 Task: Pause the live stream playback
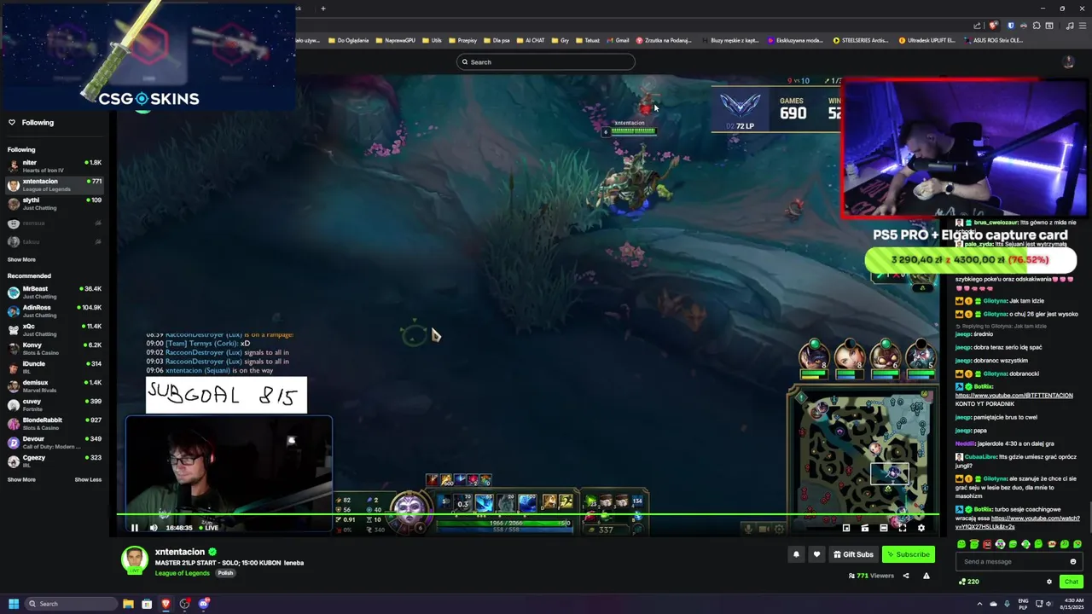pyautogui.click(x=134, y=528)
